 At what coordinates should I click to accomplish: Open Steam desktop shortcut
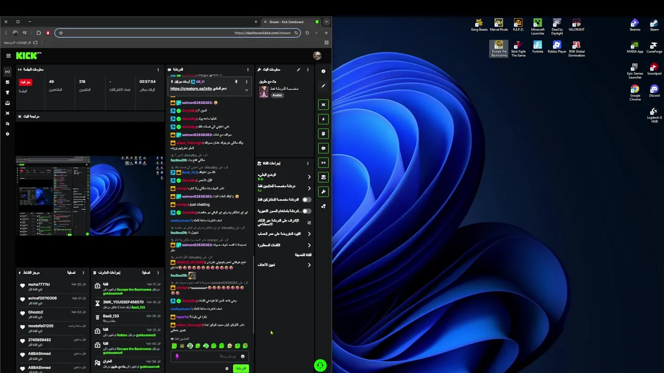point(654,25)
